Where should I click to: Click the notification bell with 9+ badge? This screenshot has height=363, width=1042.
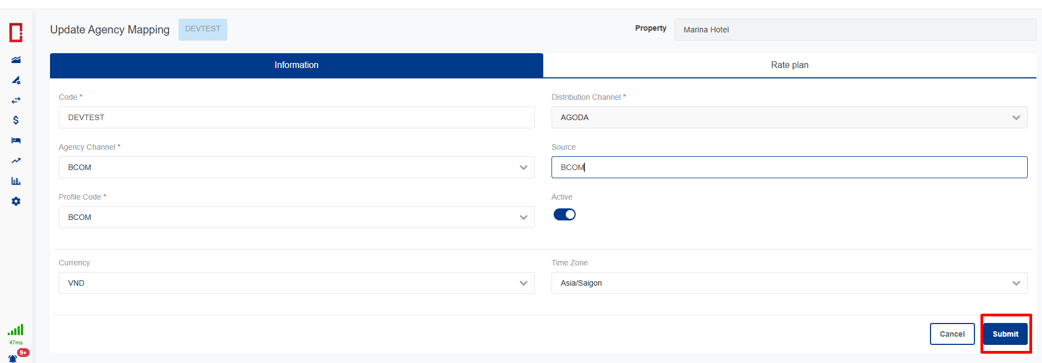(13, 358)
